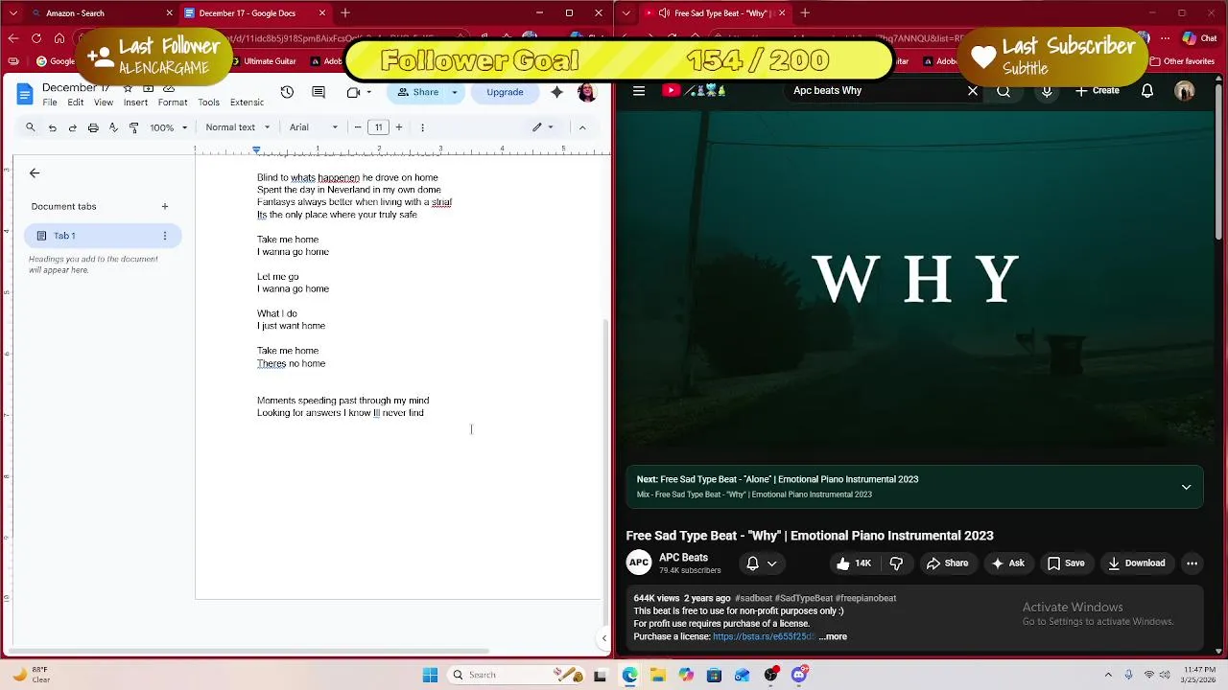
Task: Open the bsta.rs license purchase link
Action: [x=764, y=636]
